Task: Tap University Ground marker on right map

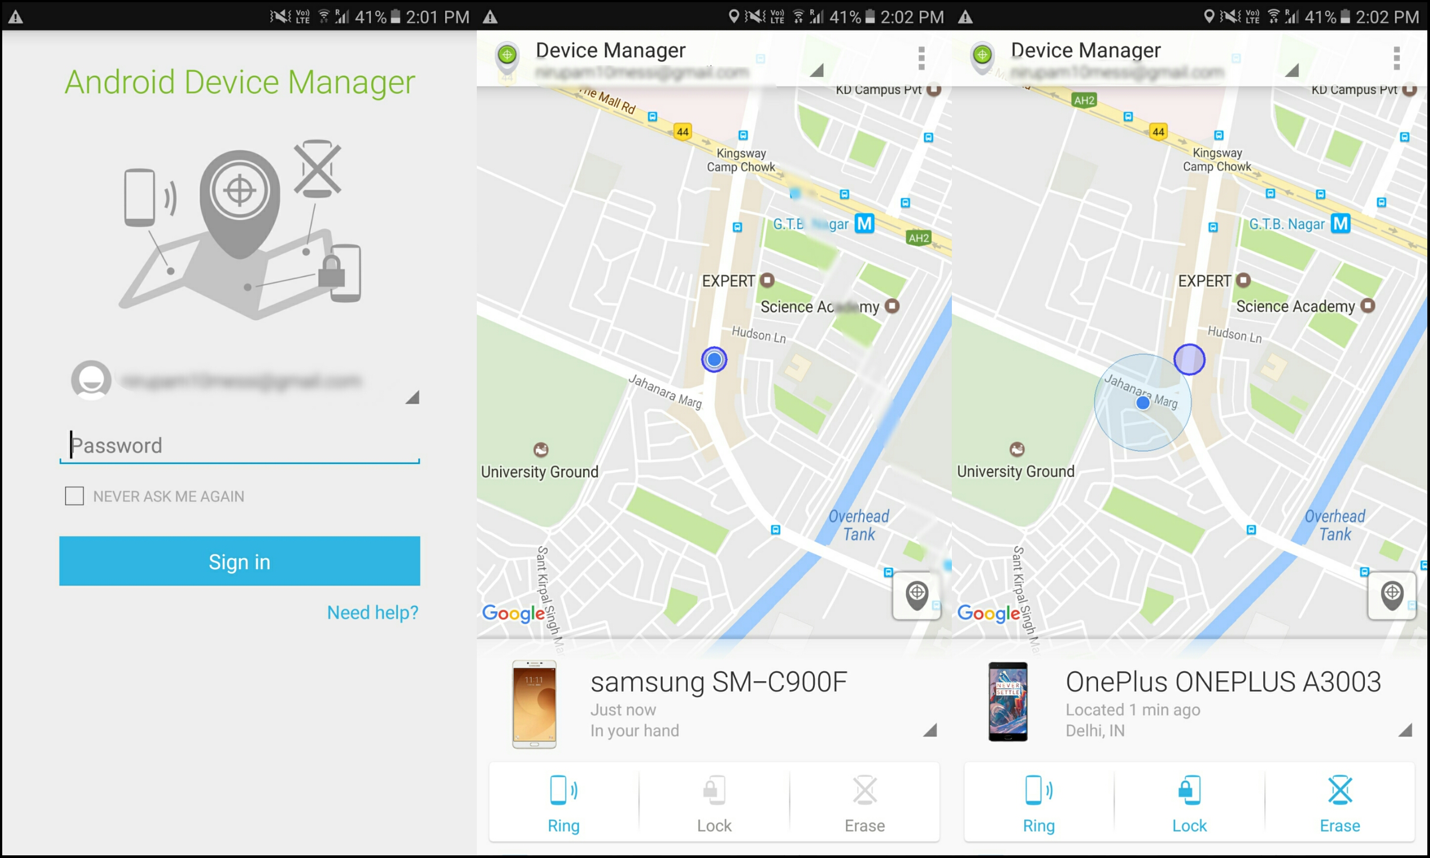Action: 1017,449
